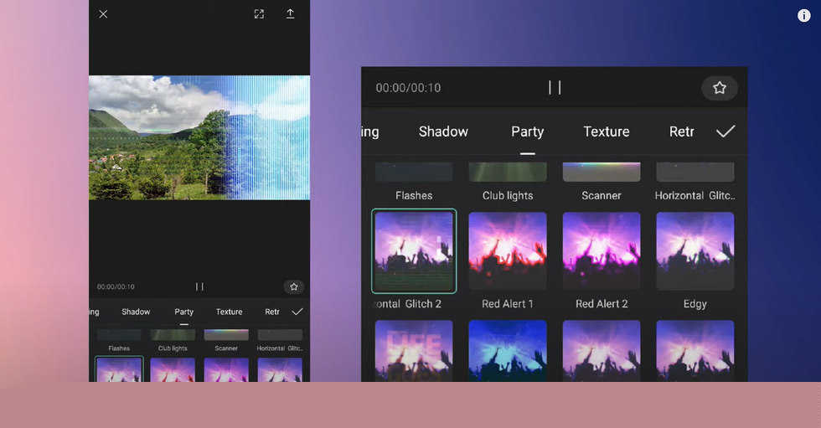The image size is (821, 428).
Task: Pause playback in the phone editor
Action: (199, 286)
